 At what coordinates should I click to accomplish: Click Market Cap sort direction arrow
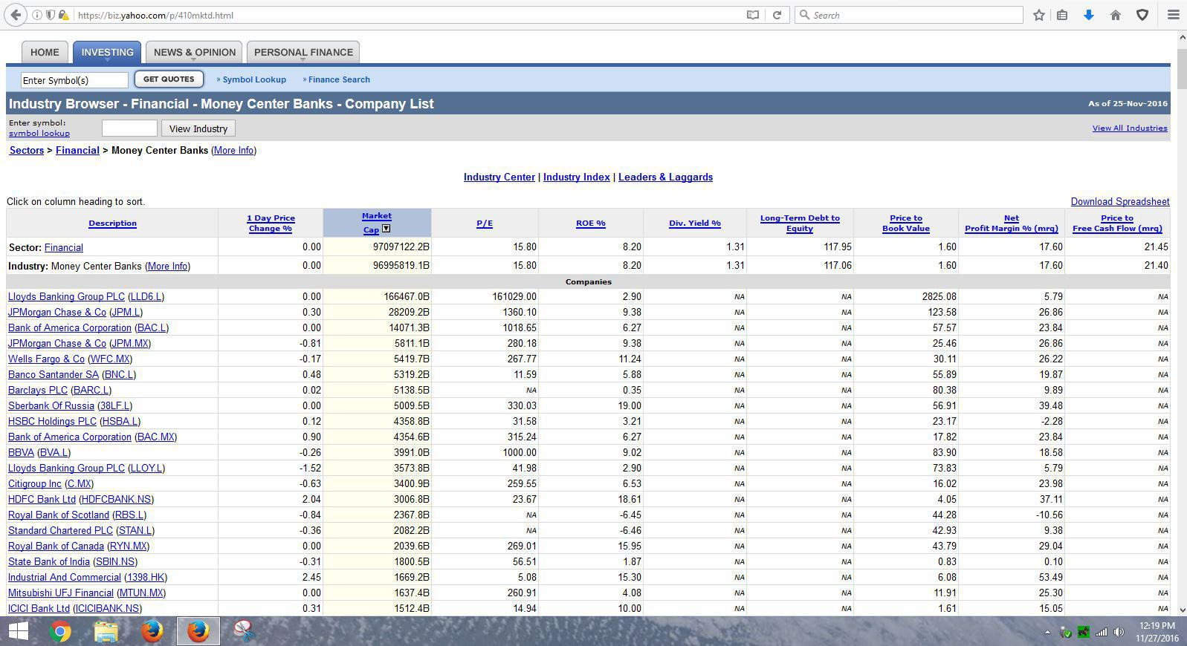pyautogui.click(x=386, y=229)
